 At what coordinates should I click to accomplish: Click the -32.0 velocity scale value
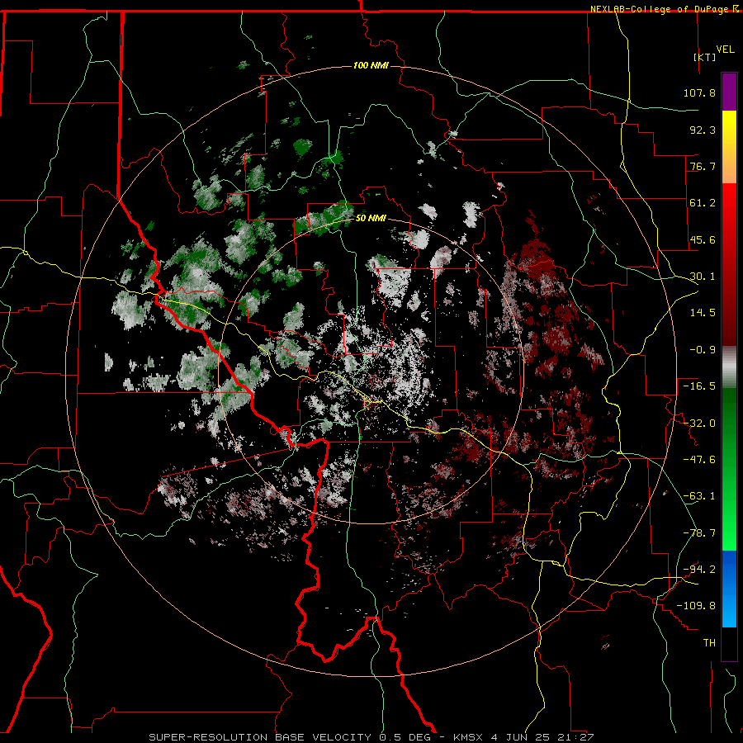pos(699,424)
